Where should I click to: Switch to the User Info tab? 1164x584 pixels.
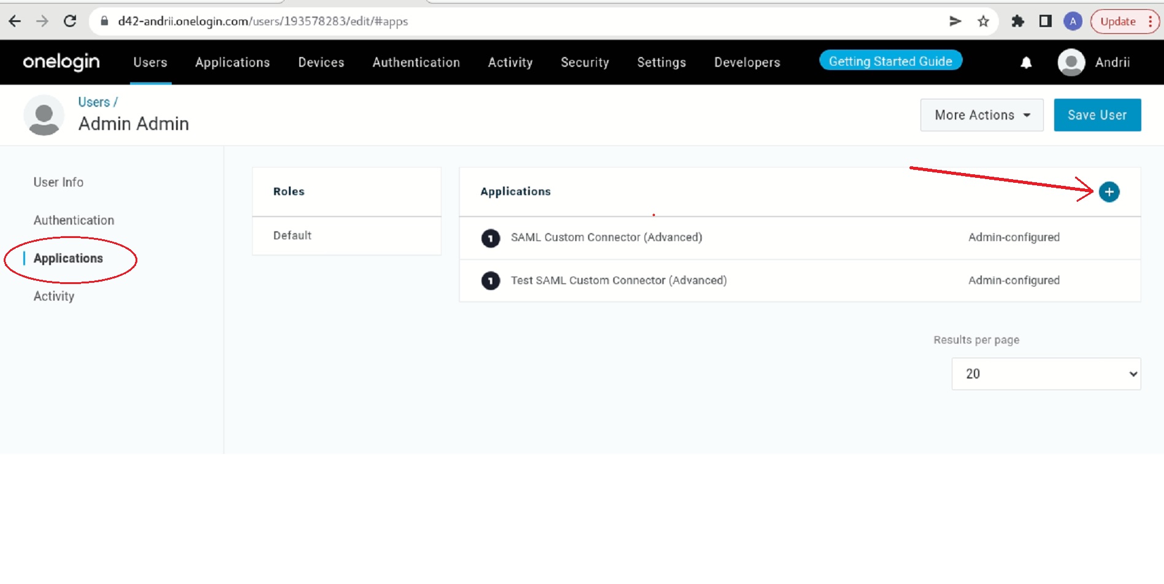(x=58, y=182)
